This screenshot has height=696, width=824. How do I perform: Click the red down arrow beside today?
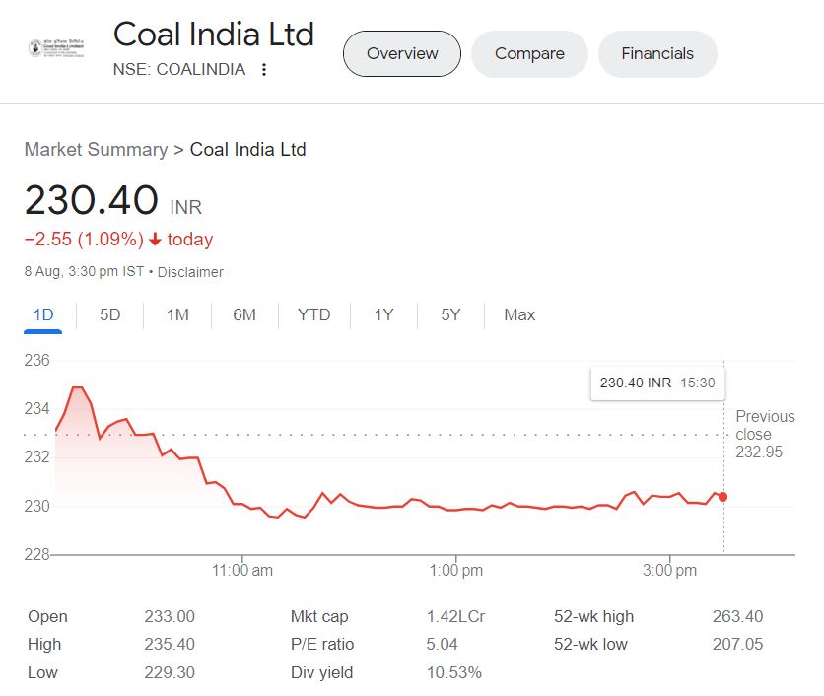[x=155, y=240]
